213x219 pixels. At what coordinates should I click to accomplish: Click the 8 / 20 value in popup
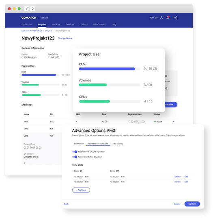[x=148, y=85]
